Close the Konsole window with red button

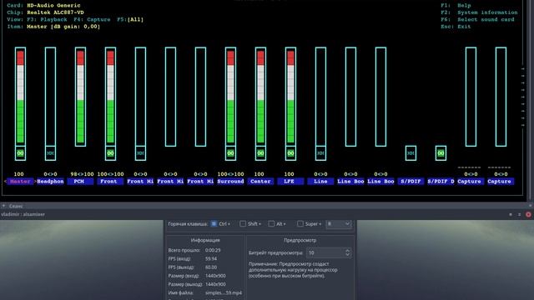pos(528,215)
